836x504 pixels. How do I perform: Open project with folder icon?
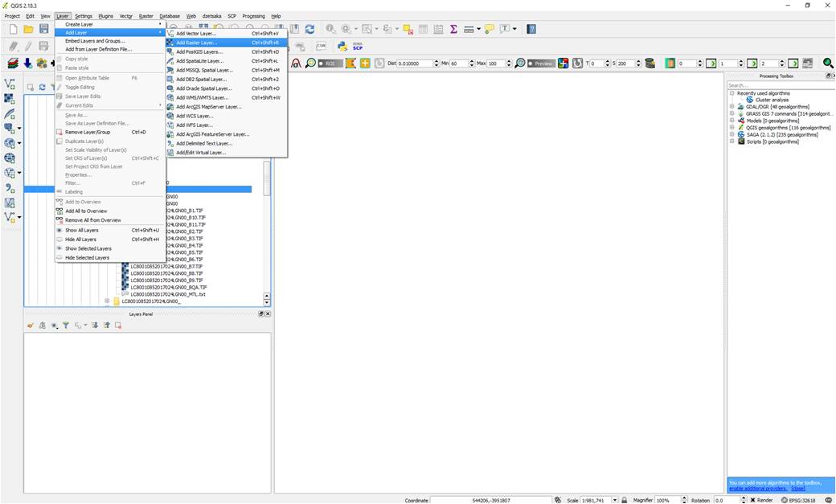coord(29,29)
